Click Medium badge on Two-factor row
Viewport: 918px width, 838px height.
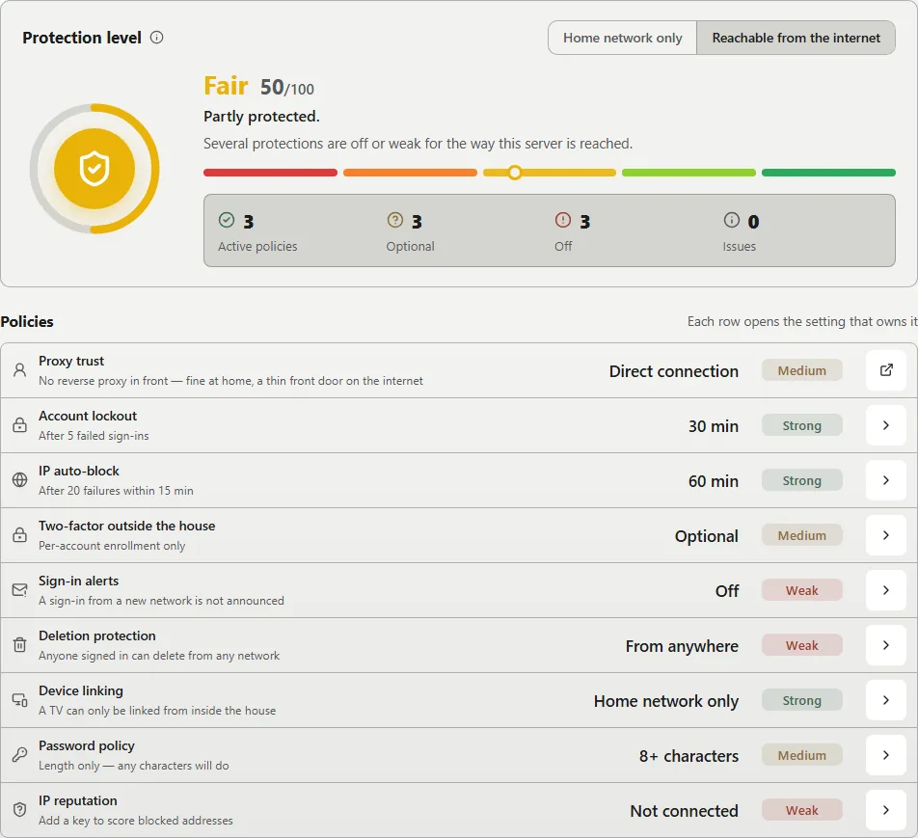[x=801, y=535]
